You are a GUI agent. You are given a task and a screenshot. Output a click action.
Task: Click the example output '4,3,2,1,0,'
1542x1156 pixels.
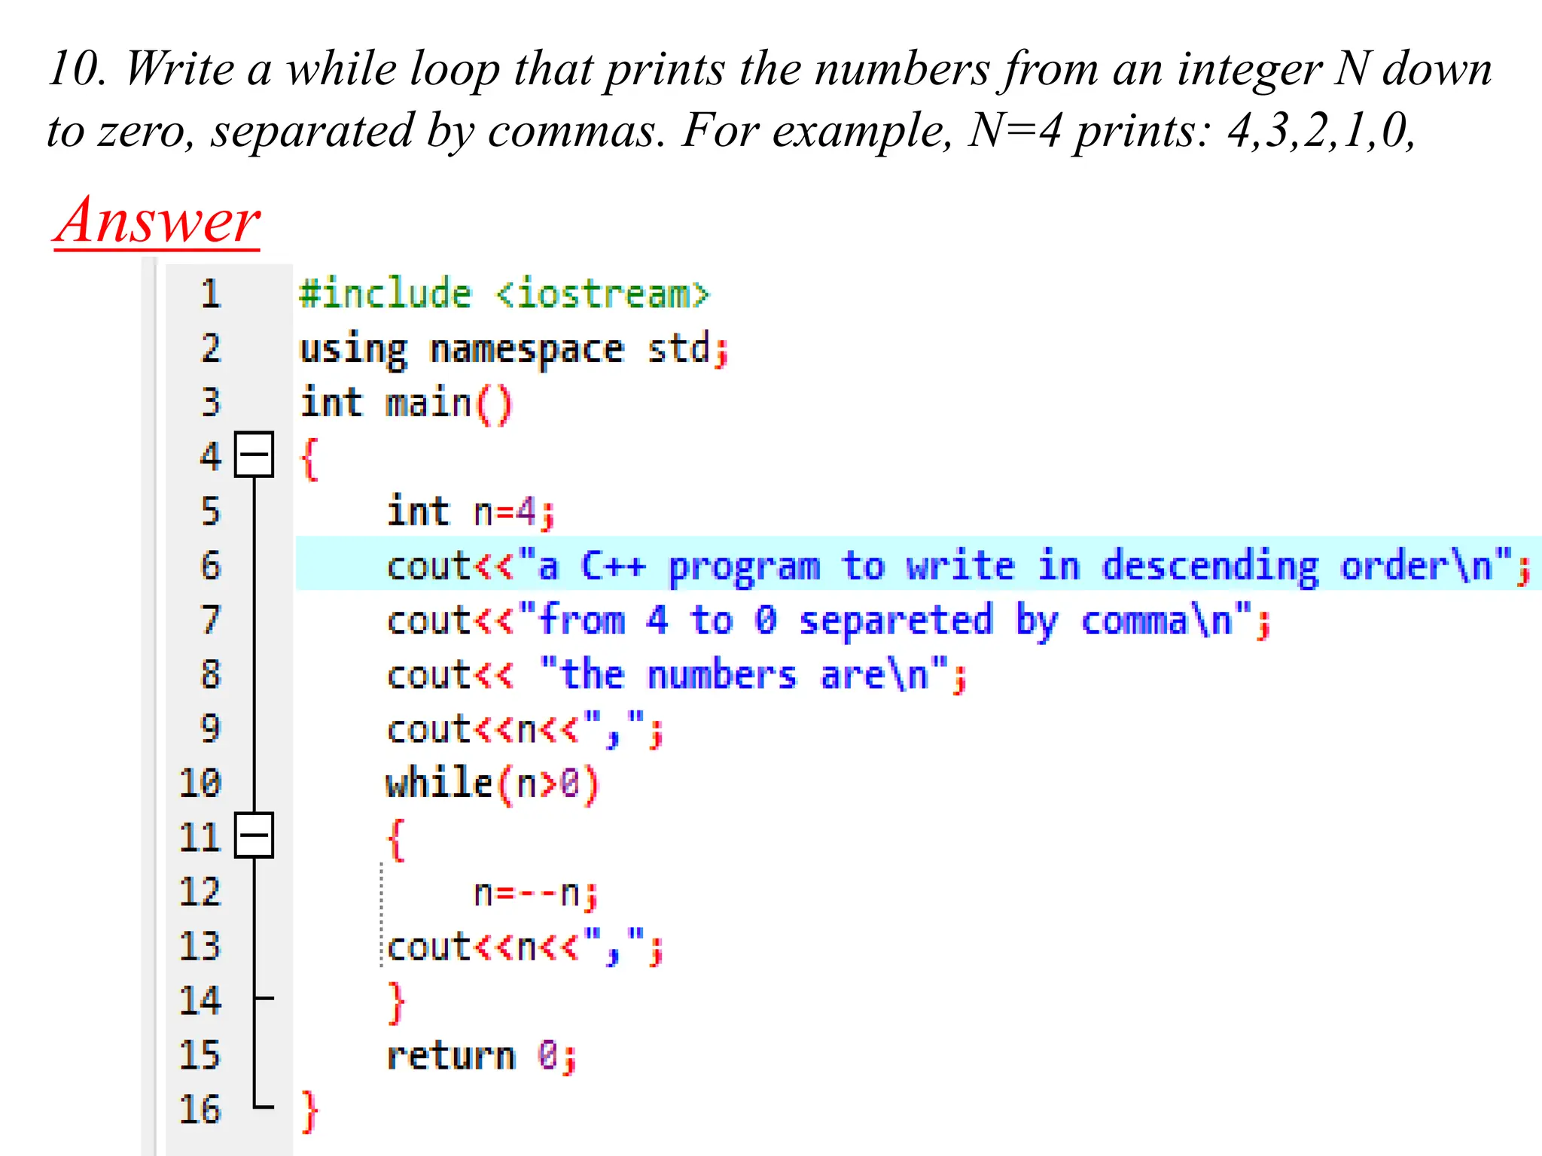(1321, 131)
